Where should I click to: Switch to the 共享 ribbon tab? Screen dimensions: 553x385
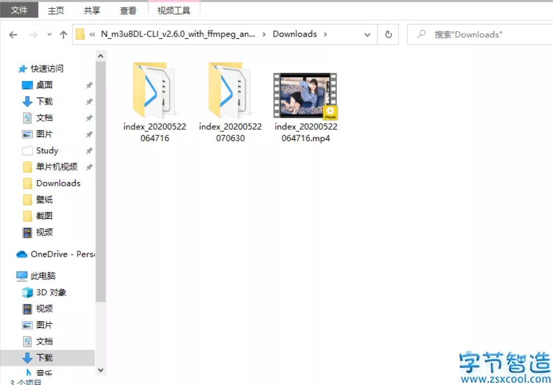pyautogui.click(x=92, y=10)
